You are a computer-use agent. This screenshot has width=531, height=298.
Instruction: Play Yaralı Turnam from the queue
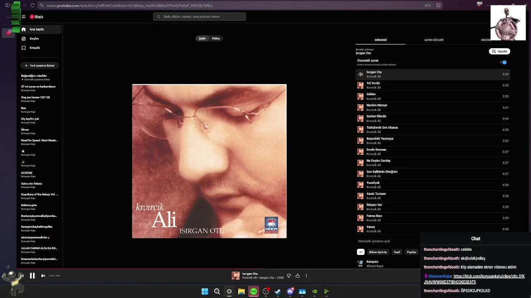click(x=433, y=196)
